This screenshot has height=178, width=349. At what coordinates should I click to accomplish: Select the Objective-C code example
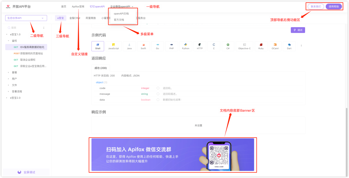coord(244,46)
